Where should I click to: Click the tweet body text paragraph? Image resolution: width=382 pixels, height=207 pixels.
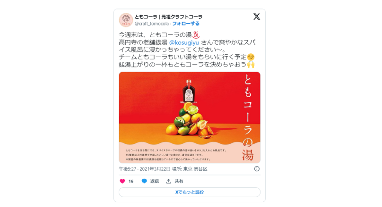tap(187, 50)
